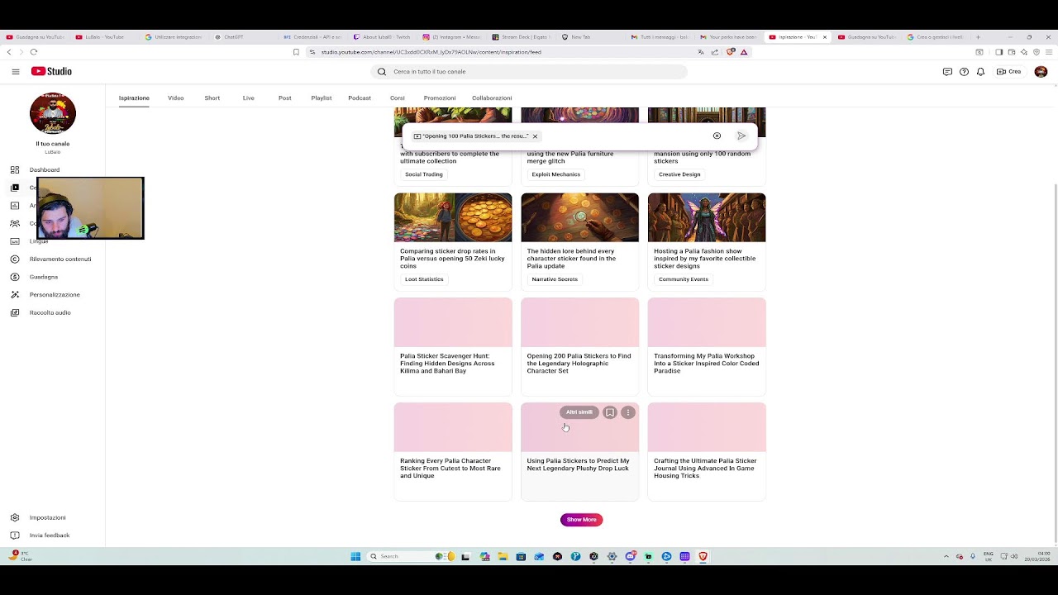The image size is (1058, 595).
Task: Reload the page with browser refresh icon
Action: [34, 52]
